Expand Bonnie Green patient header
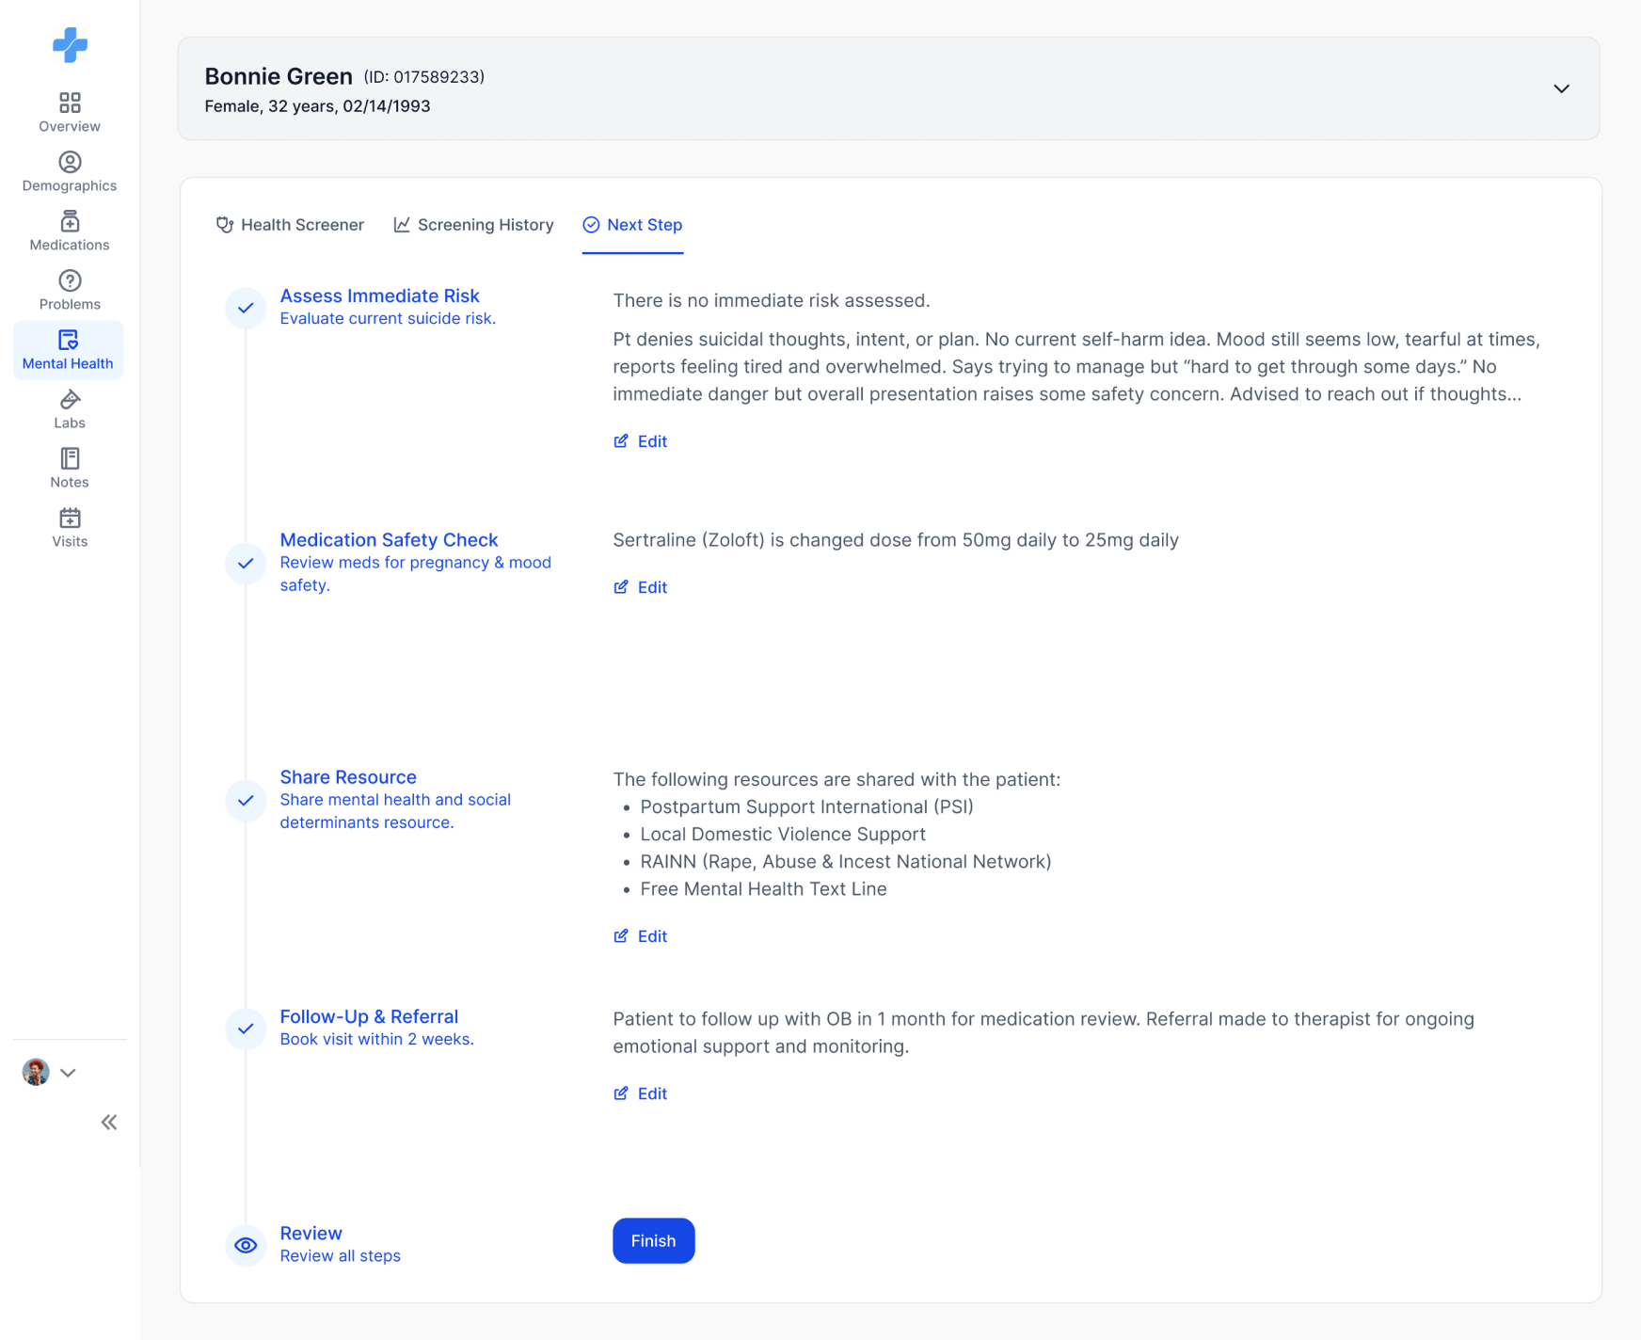 (1561, 88)
